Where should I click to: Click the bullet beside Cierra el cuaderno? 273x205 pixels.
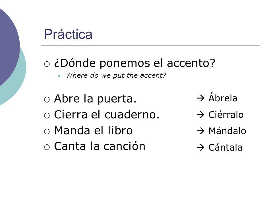(x=47, y=116)
